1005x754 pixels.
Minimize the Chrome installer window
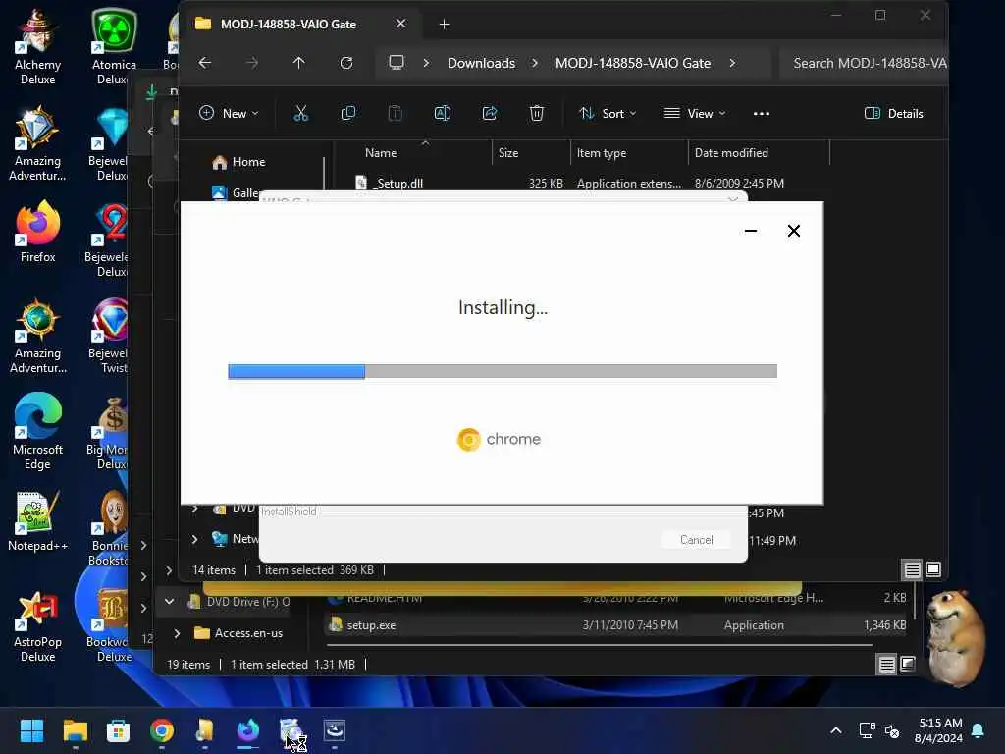751,231
